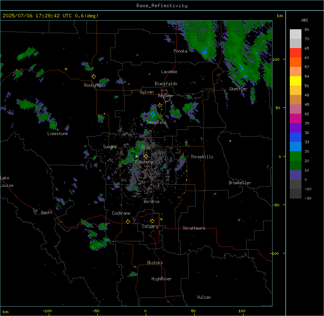Click the yellow v marker northwest of RockyMH

[x=66, y=69]
